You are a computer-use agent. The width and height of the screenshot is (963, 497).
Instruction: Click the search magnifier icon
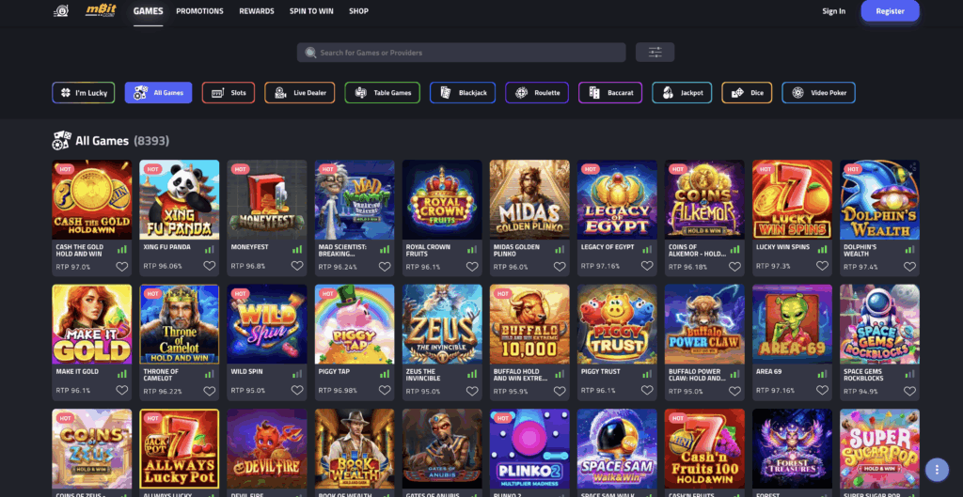pyautogui.click(x=310, y=53)
